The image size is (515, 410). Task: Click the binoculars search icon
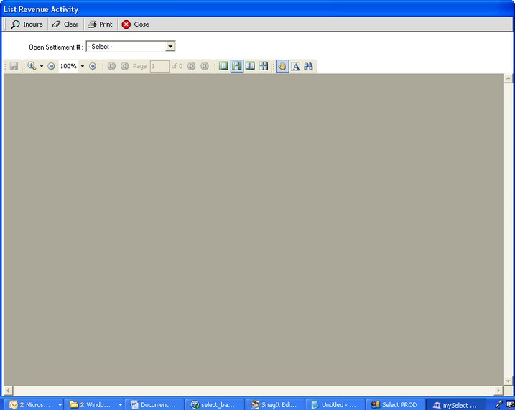308,66
